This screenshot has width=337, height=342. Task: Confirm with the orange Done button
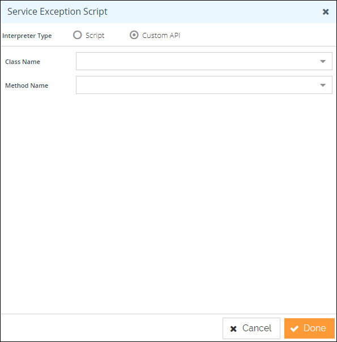tap(309, 328)
